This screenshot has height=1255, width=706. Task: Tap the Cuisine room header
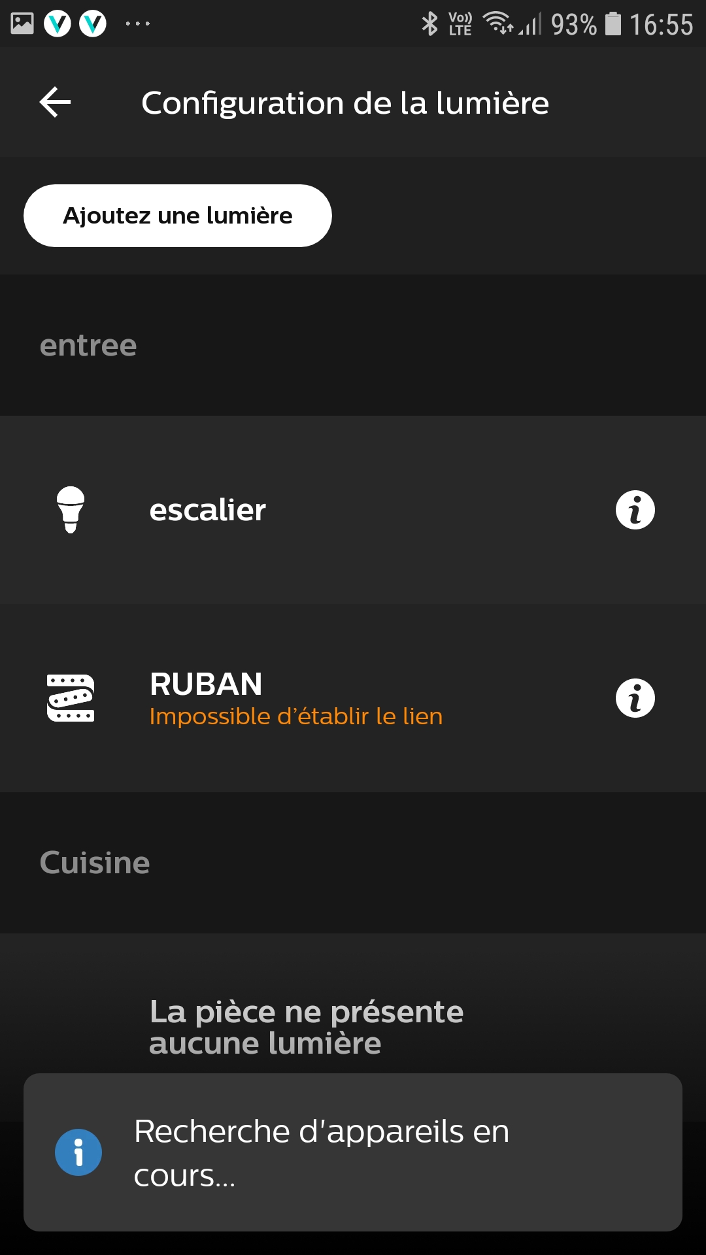(95, 863)
